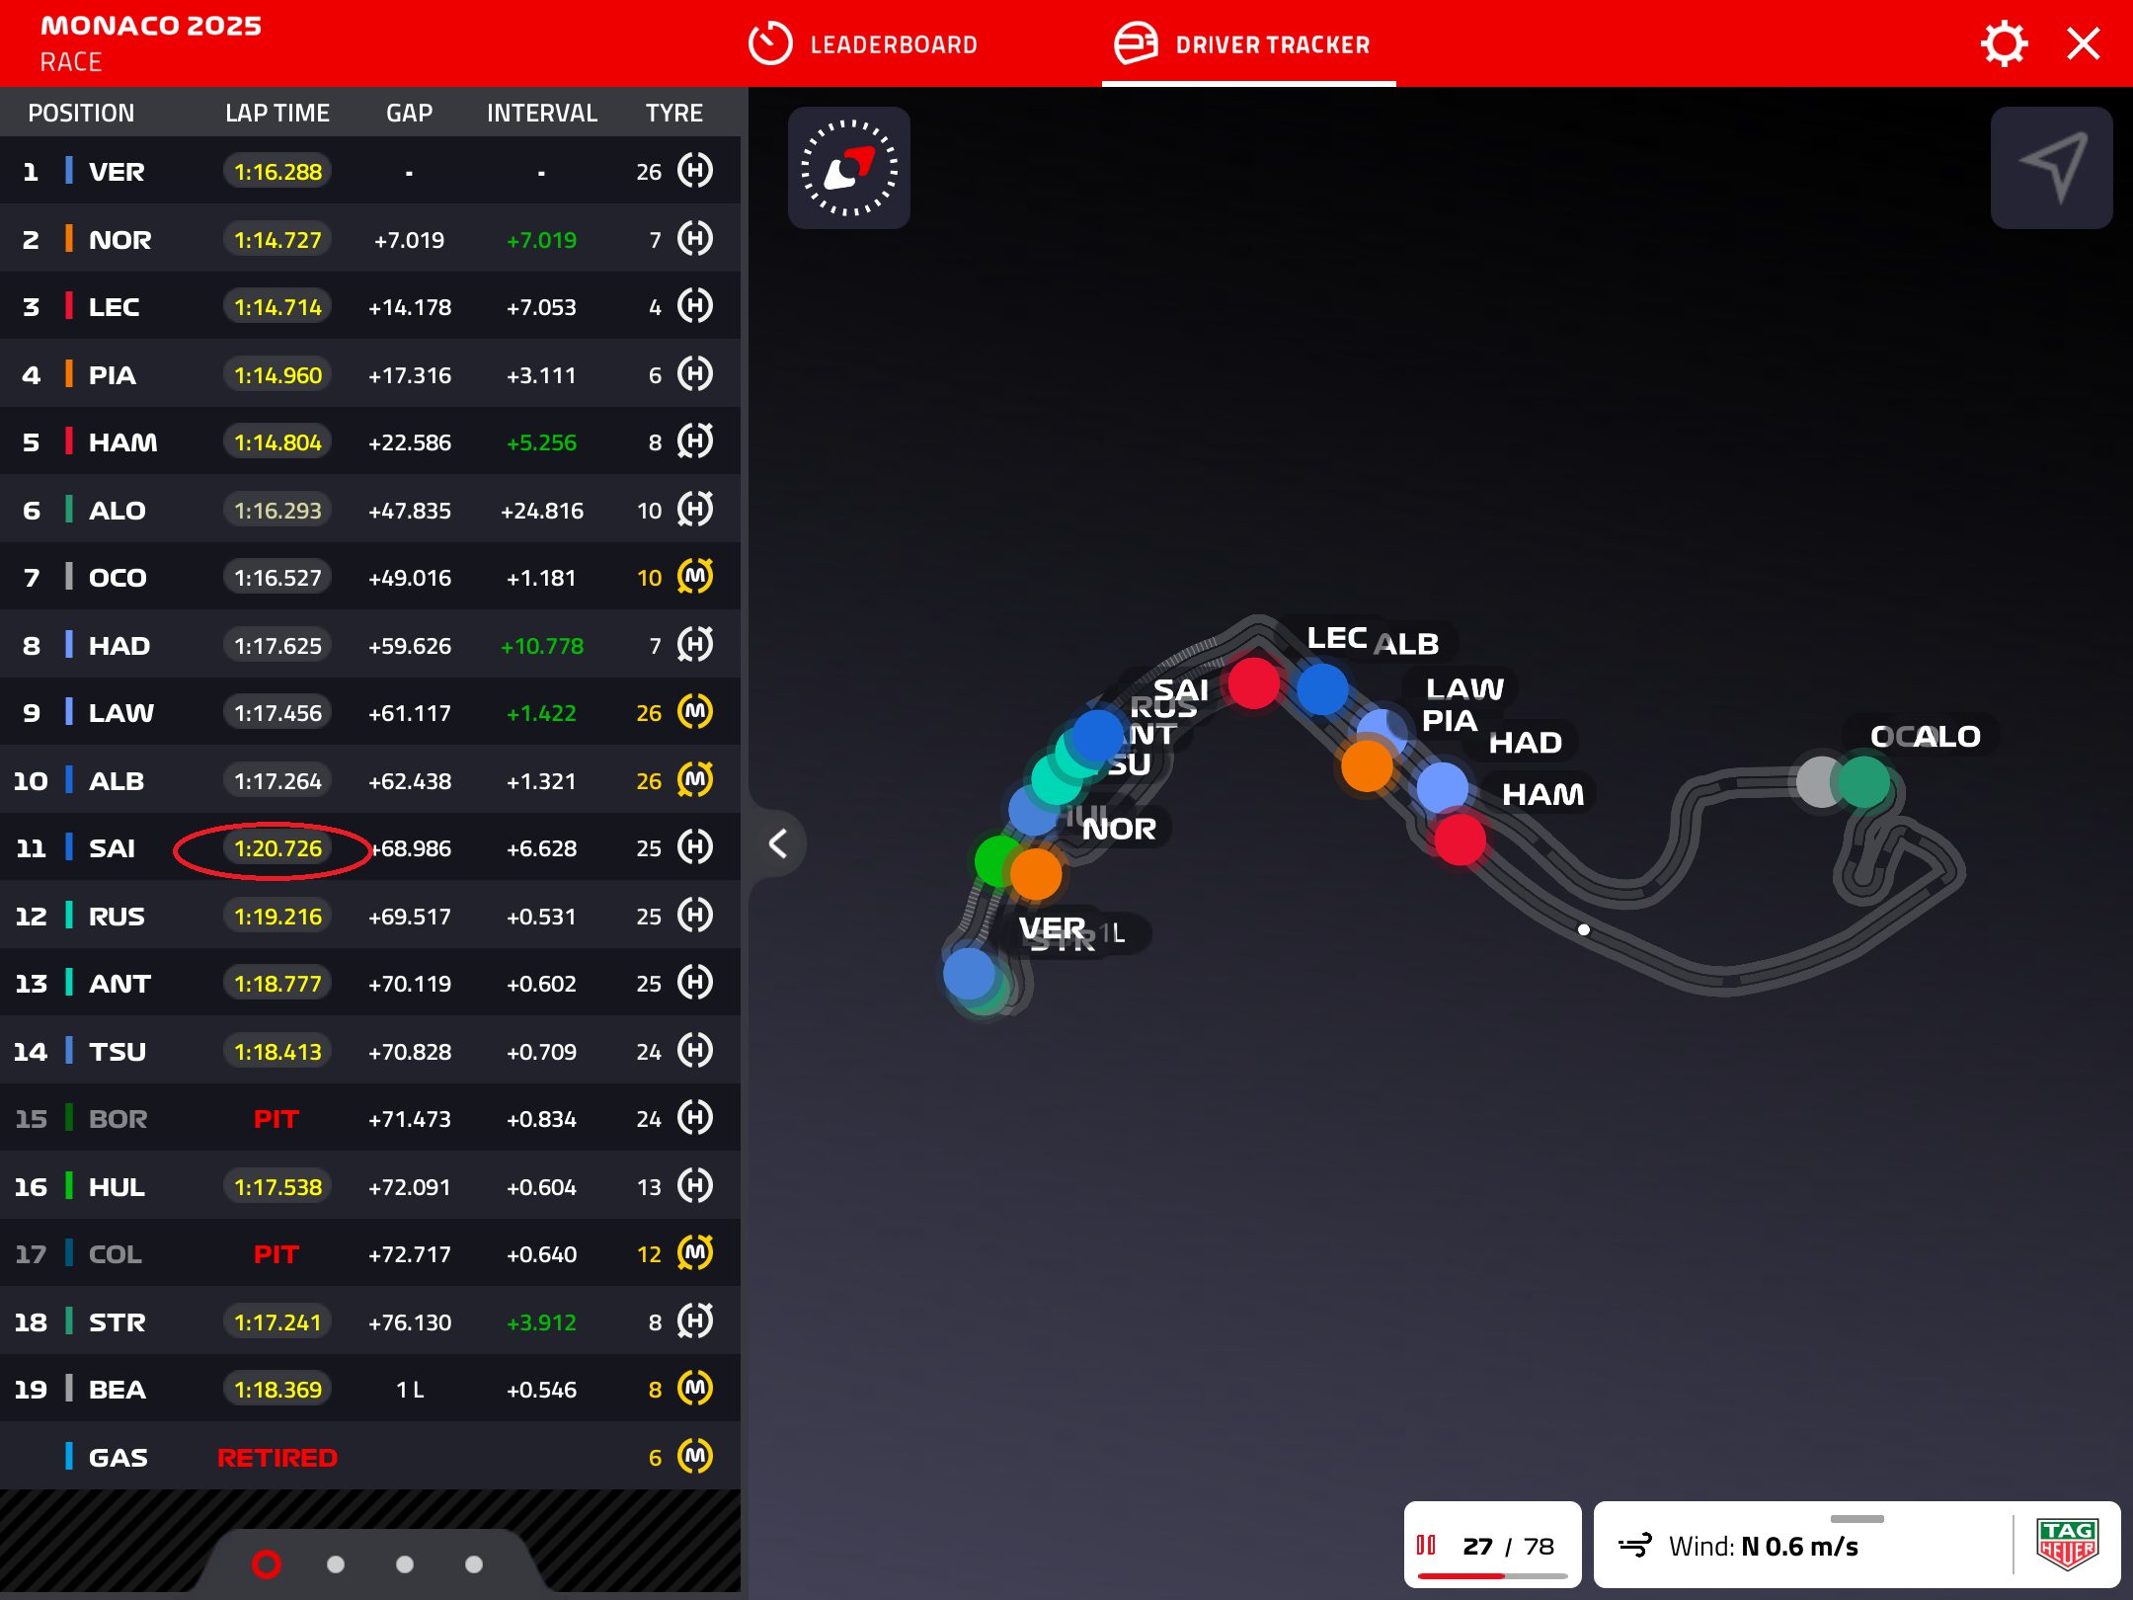Open the settings gear icon
The height and width of the screenshot is (1600, 2133).
(2005, 44)
